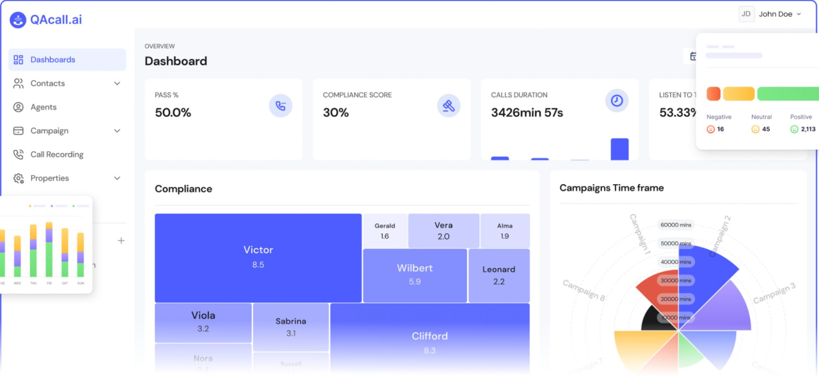Click the 3426min 57s duration value
The height and width of the screenshot is (376, 819).
coord(527,113)
